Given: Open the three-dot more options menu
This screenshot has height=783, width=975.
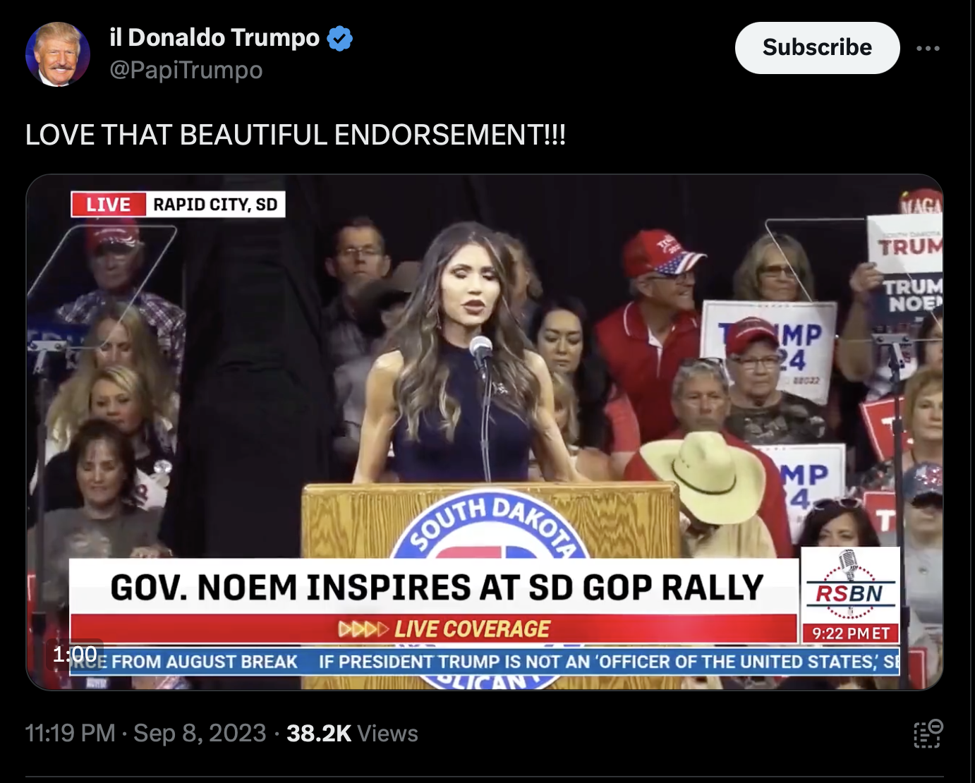Looking at the screenshot, I should [928, 48].
